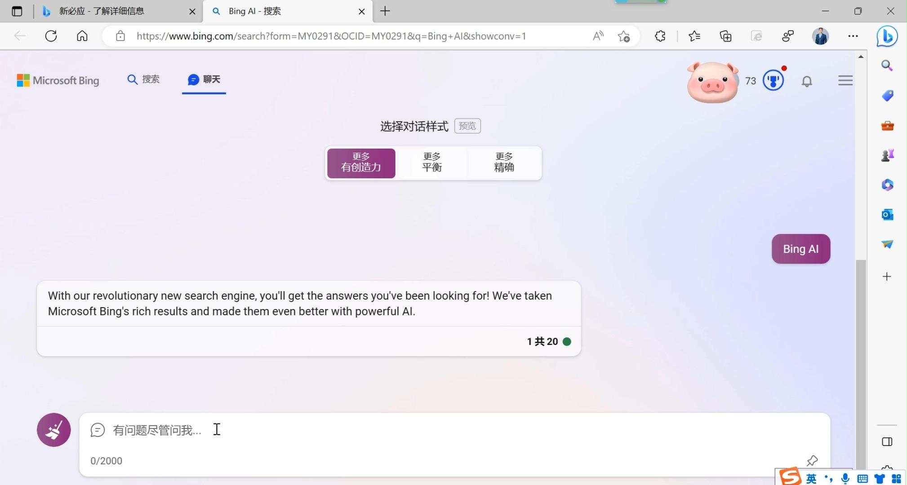This screenshot has width=907, height=485.
Task: Click the 1 共 20 turn counter
Action: click(542, 342)
